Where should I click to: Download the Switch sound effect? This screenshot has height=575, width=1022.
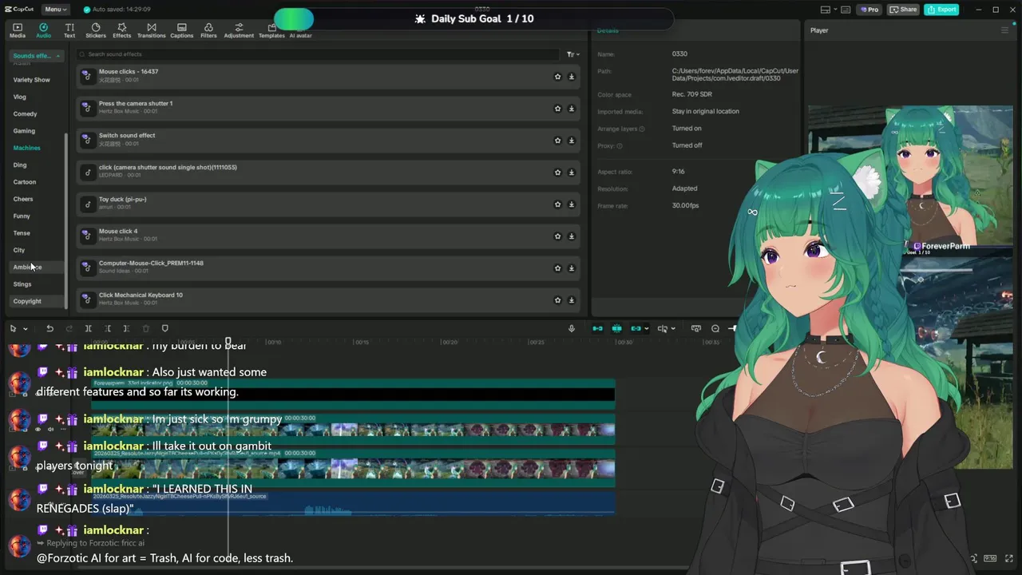(572, 141)
